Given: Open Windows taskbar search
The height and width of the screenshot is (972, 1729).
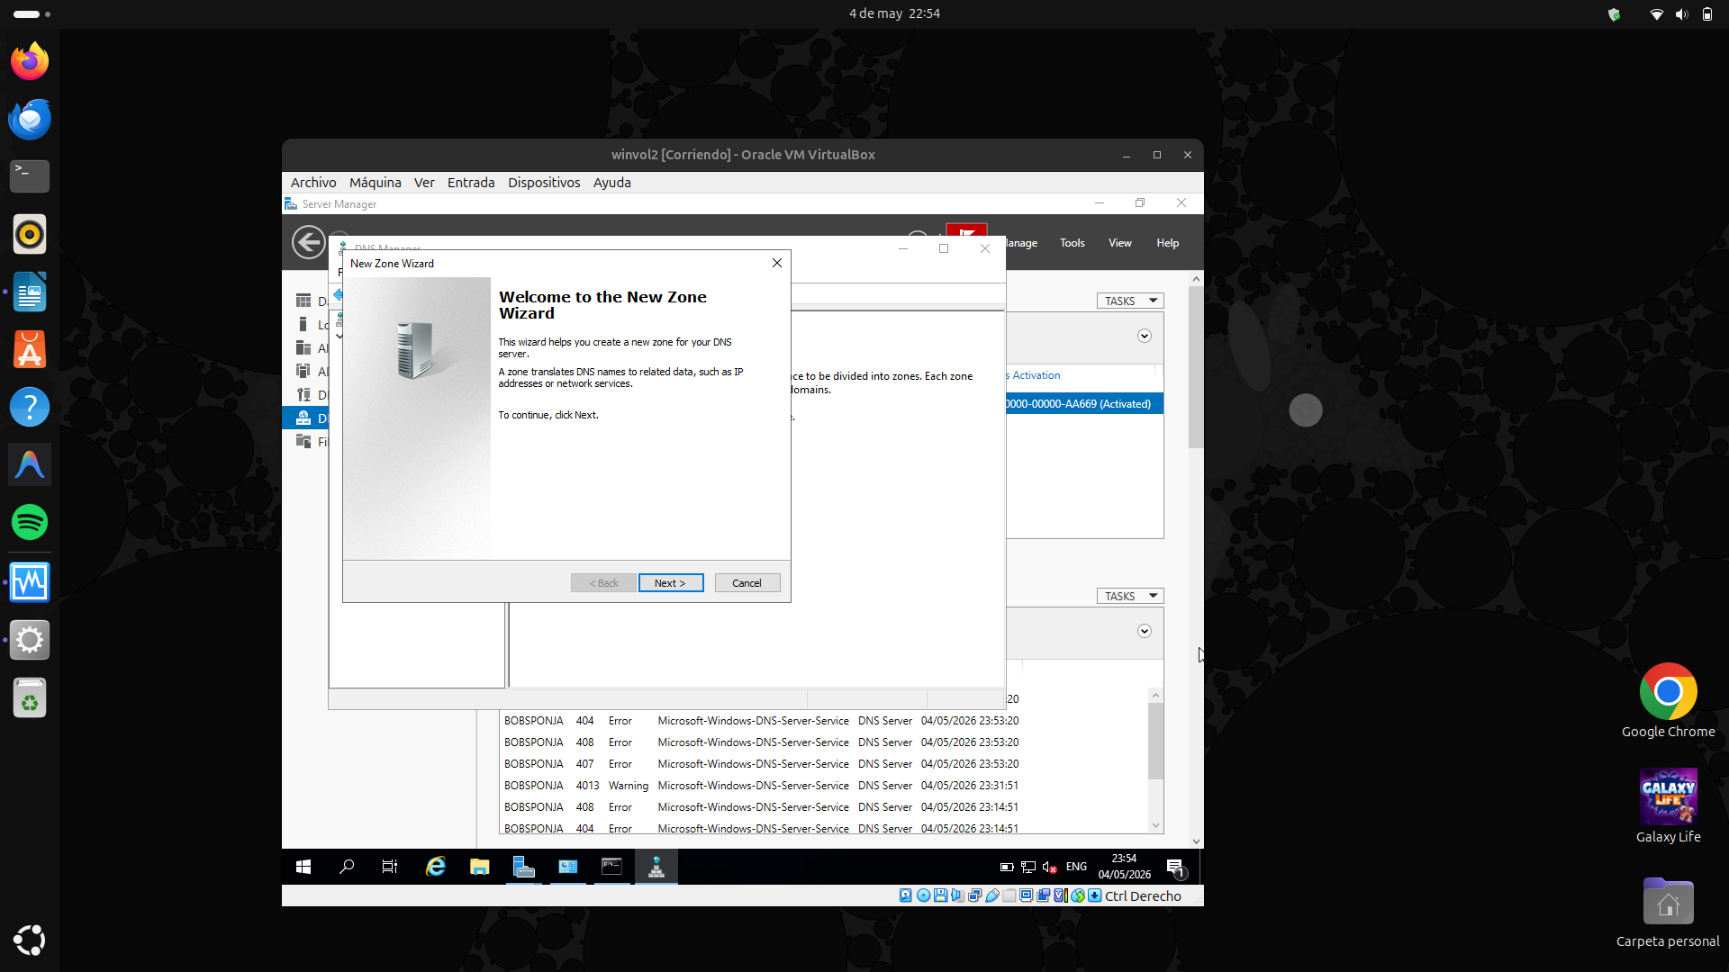Looking at the screenshot, I should point(347,867).
